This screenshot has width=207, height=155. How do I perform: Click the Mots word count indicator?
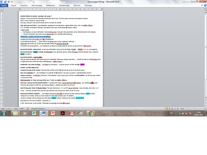[x=19, y=108]
